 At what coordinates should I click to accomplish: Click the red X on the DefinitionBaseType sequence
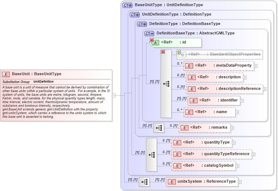[x=163, y=51]
